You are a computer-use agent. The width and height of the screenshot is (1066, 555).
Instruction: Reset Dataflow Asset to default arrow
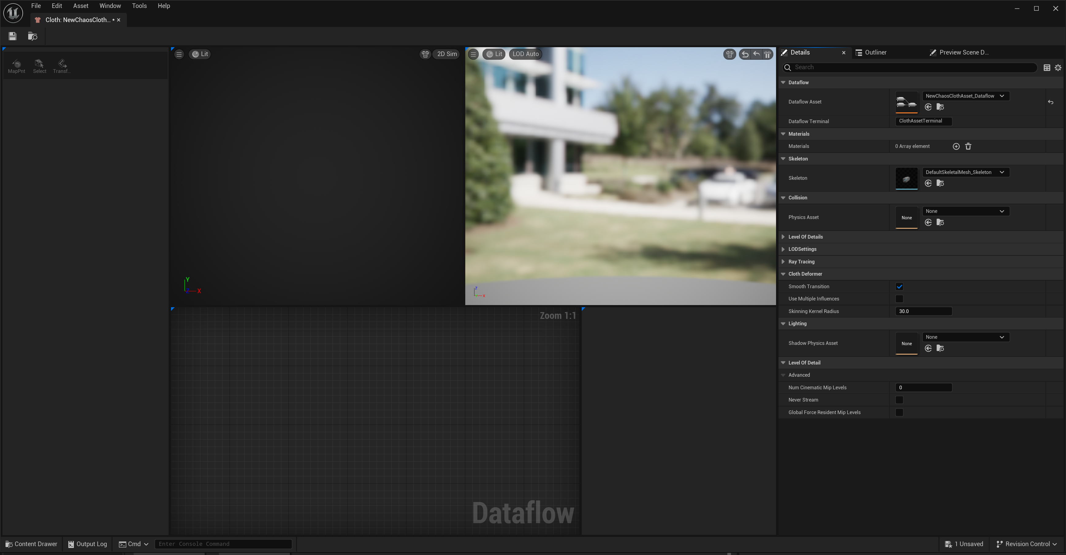pos(1050,102)
